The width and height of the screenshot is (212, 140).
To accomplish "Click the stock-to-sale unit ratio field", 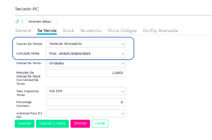I will 86,73.
